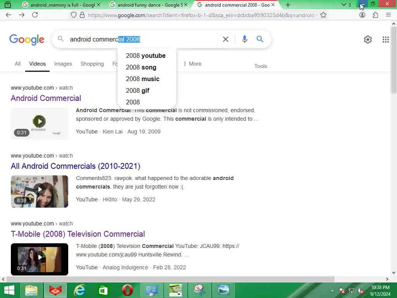Close the 'android commercial 2008' tab
This screenshot has height=298, width=397.
click(273, 5)
